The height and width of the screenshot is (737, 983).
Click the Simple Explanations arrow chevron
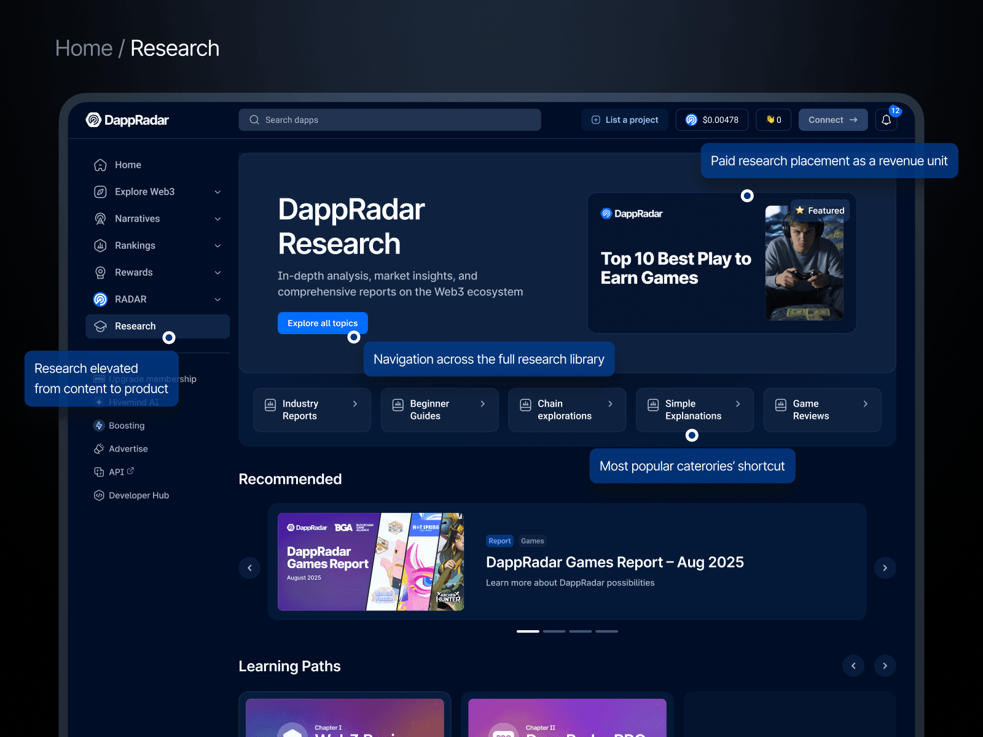pos(738,404)
